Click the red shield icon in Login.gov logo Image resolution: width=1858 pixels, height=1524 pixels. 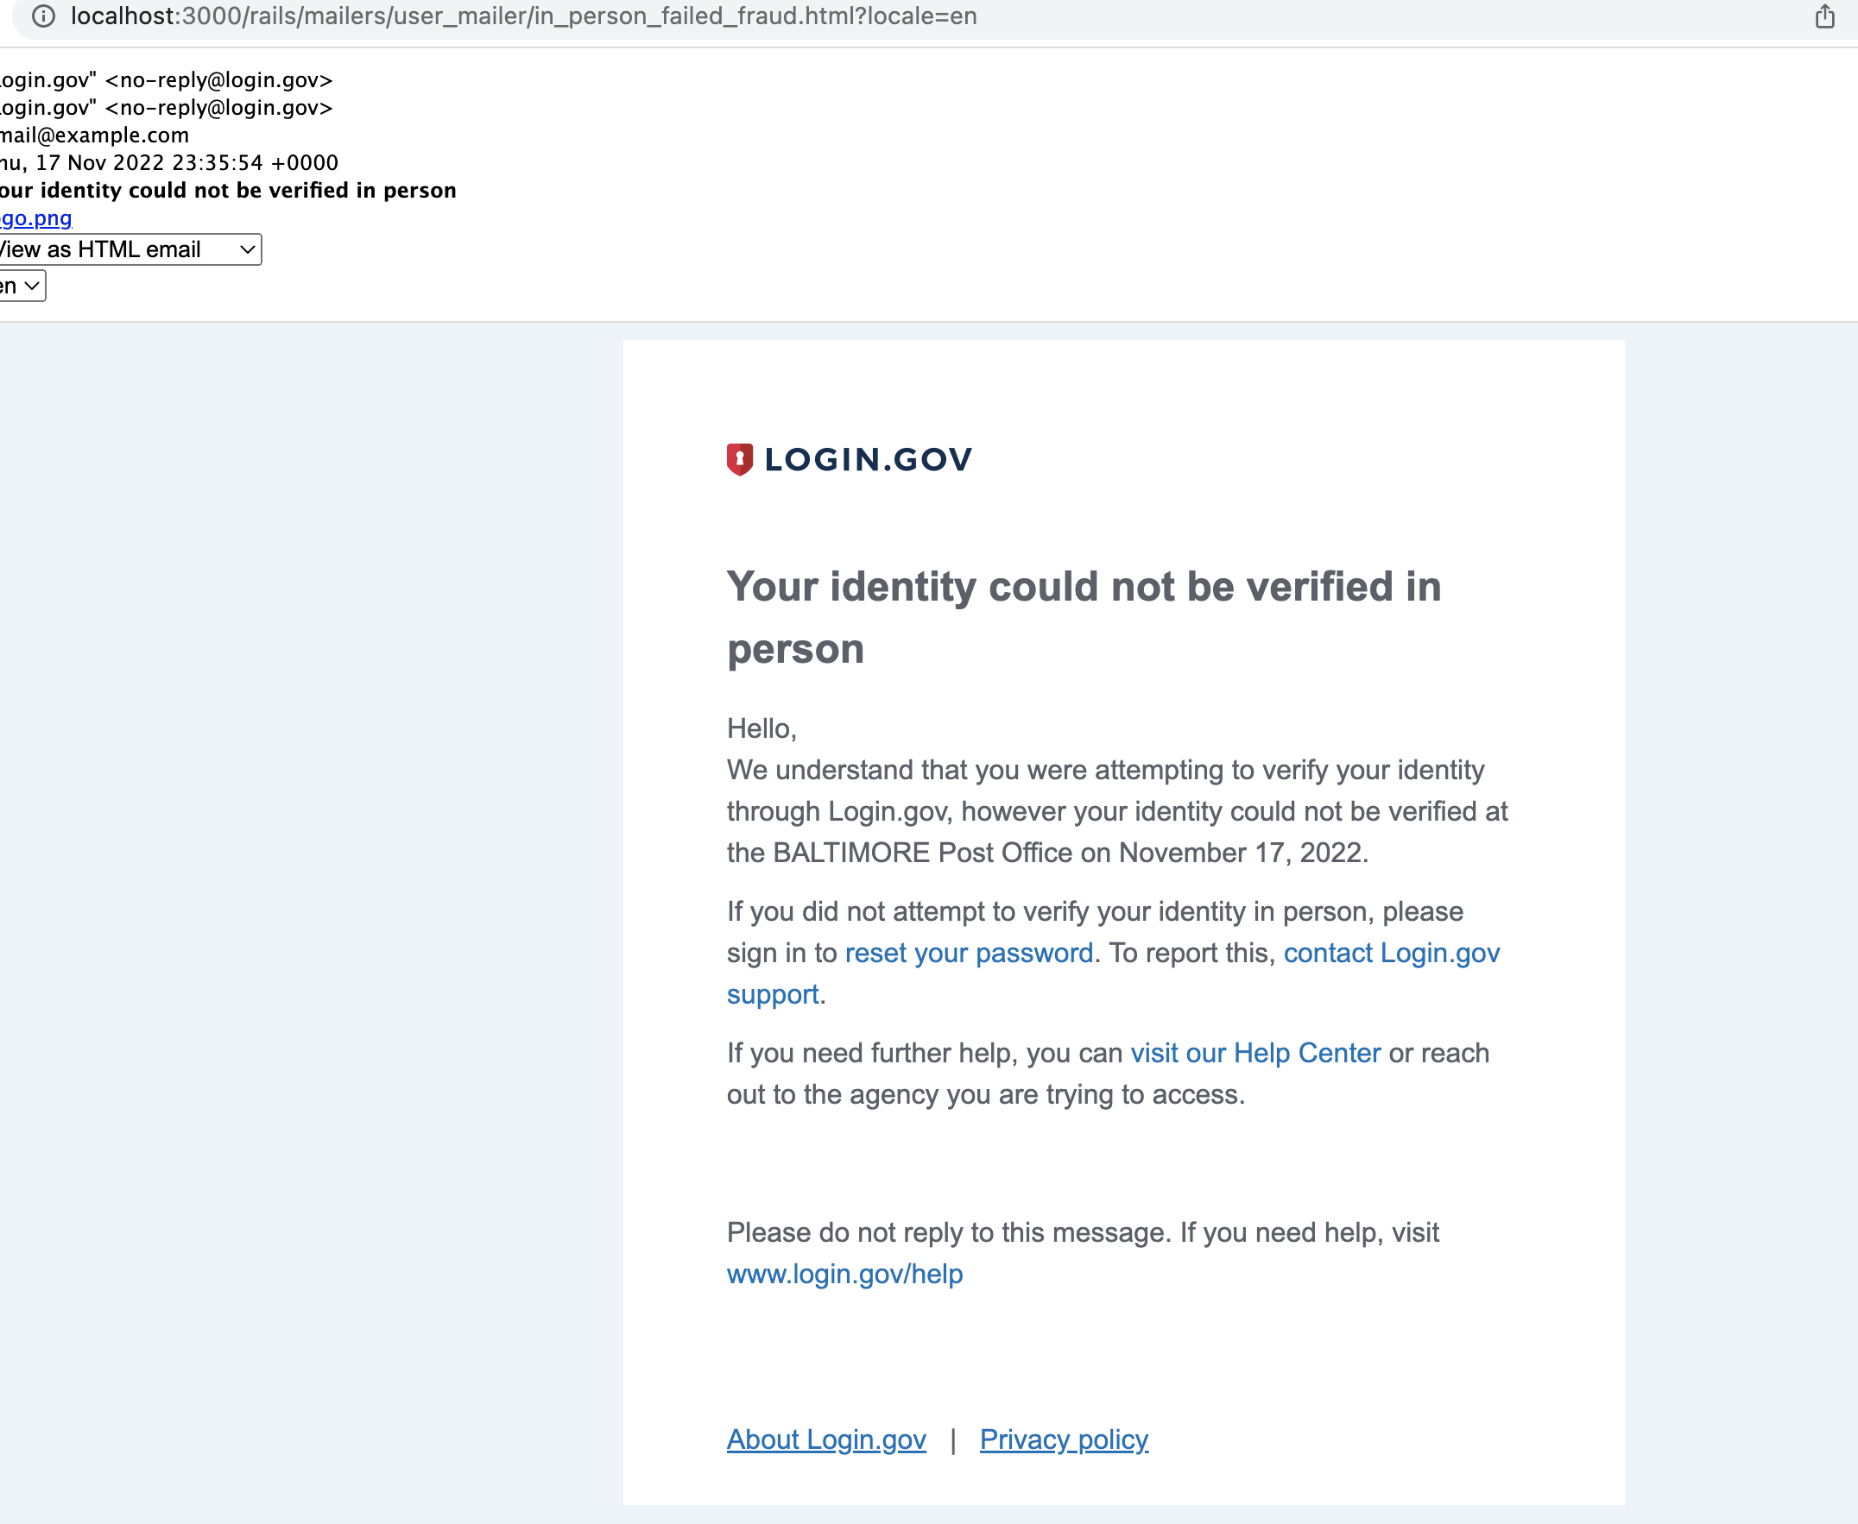pos(739,459)
